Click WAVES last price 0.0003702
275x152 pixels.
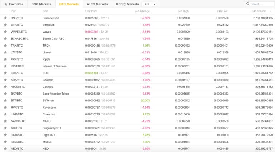[92, 32]
